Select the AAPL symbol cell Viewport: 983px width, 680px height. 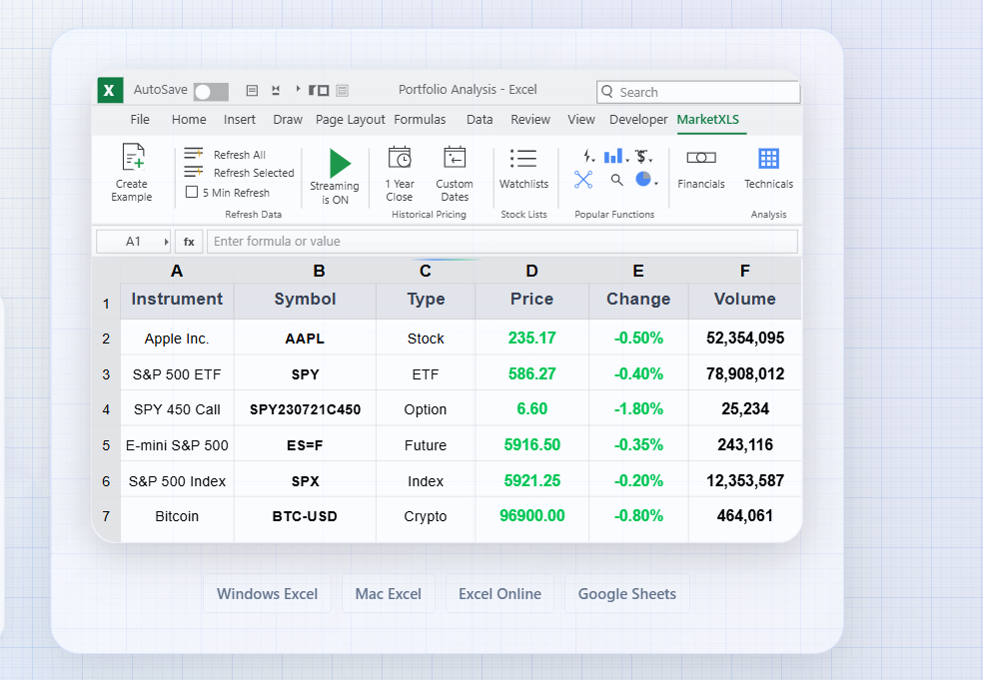[x=305, y=339]
